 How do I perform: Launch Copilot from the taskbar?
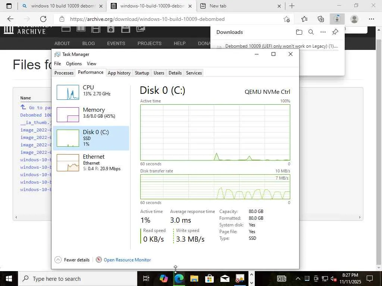[x=163, y=279]
